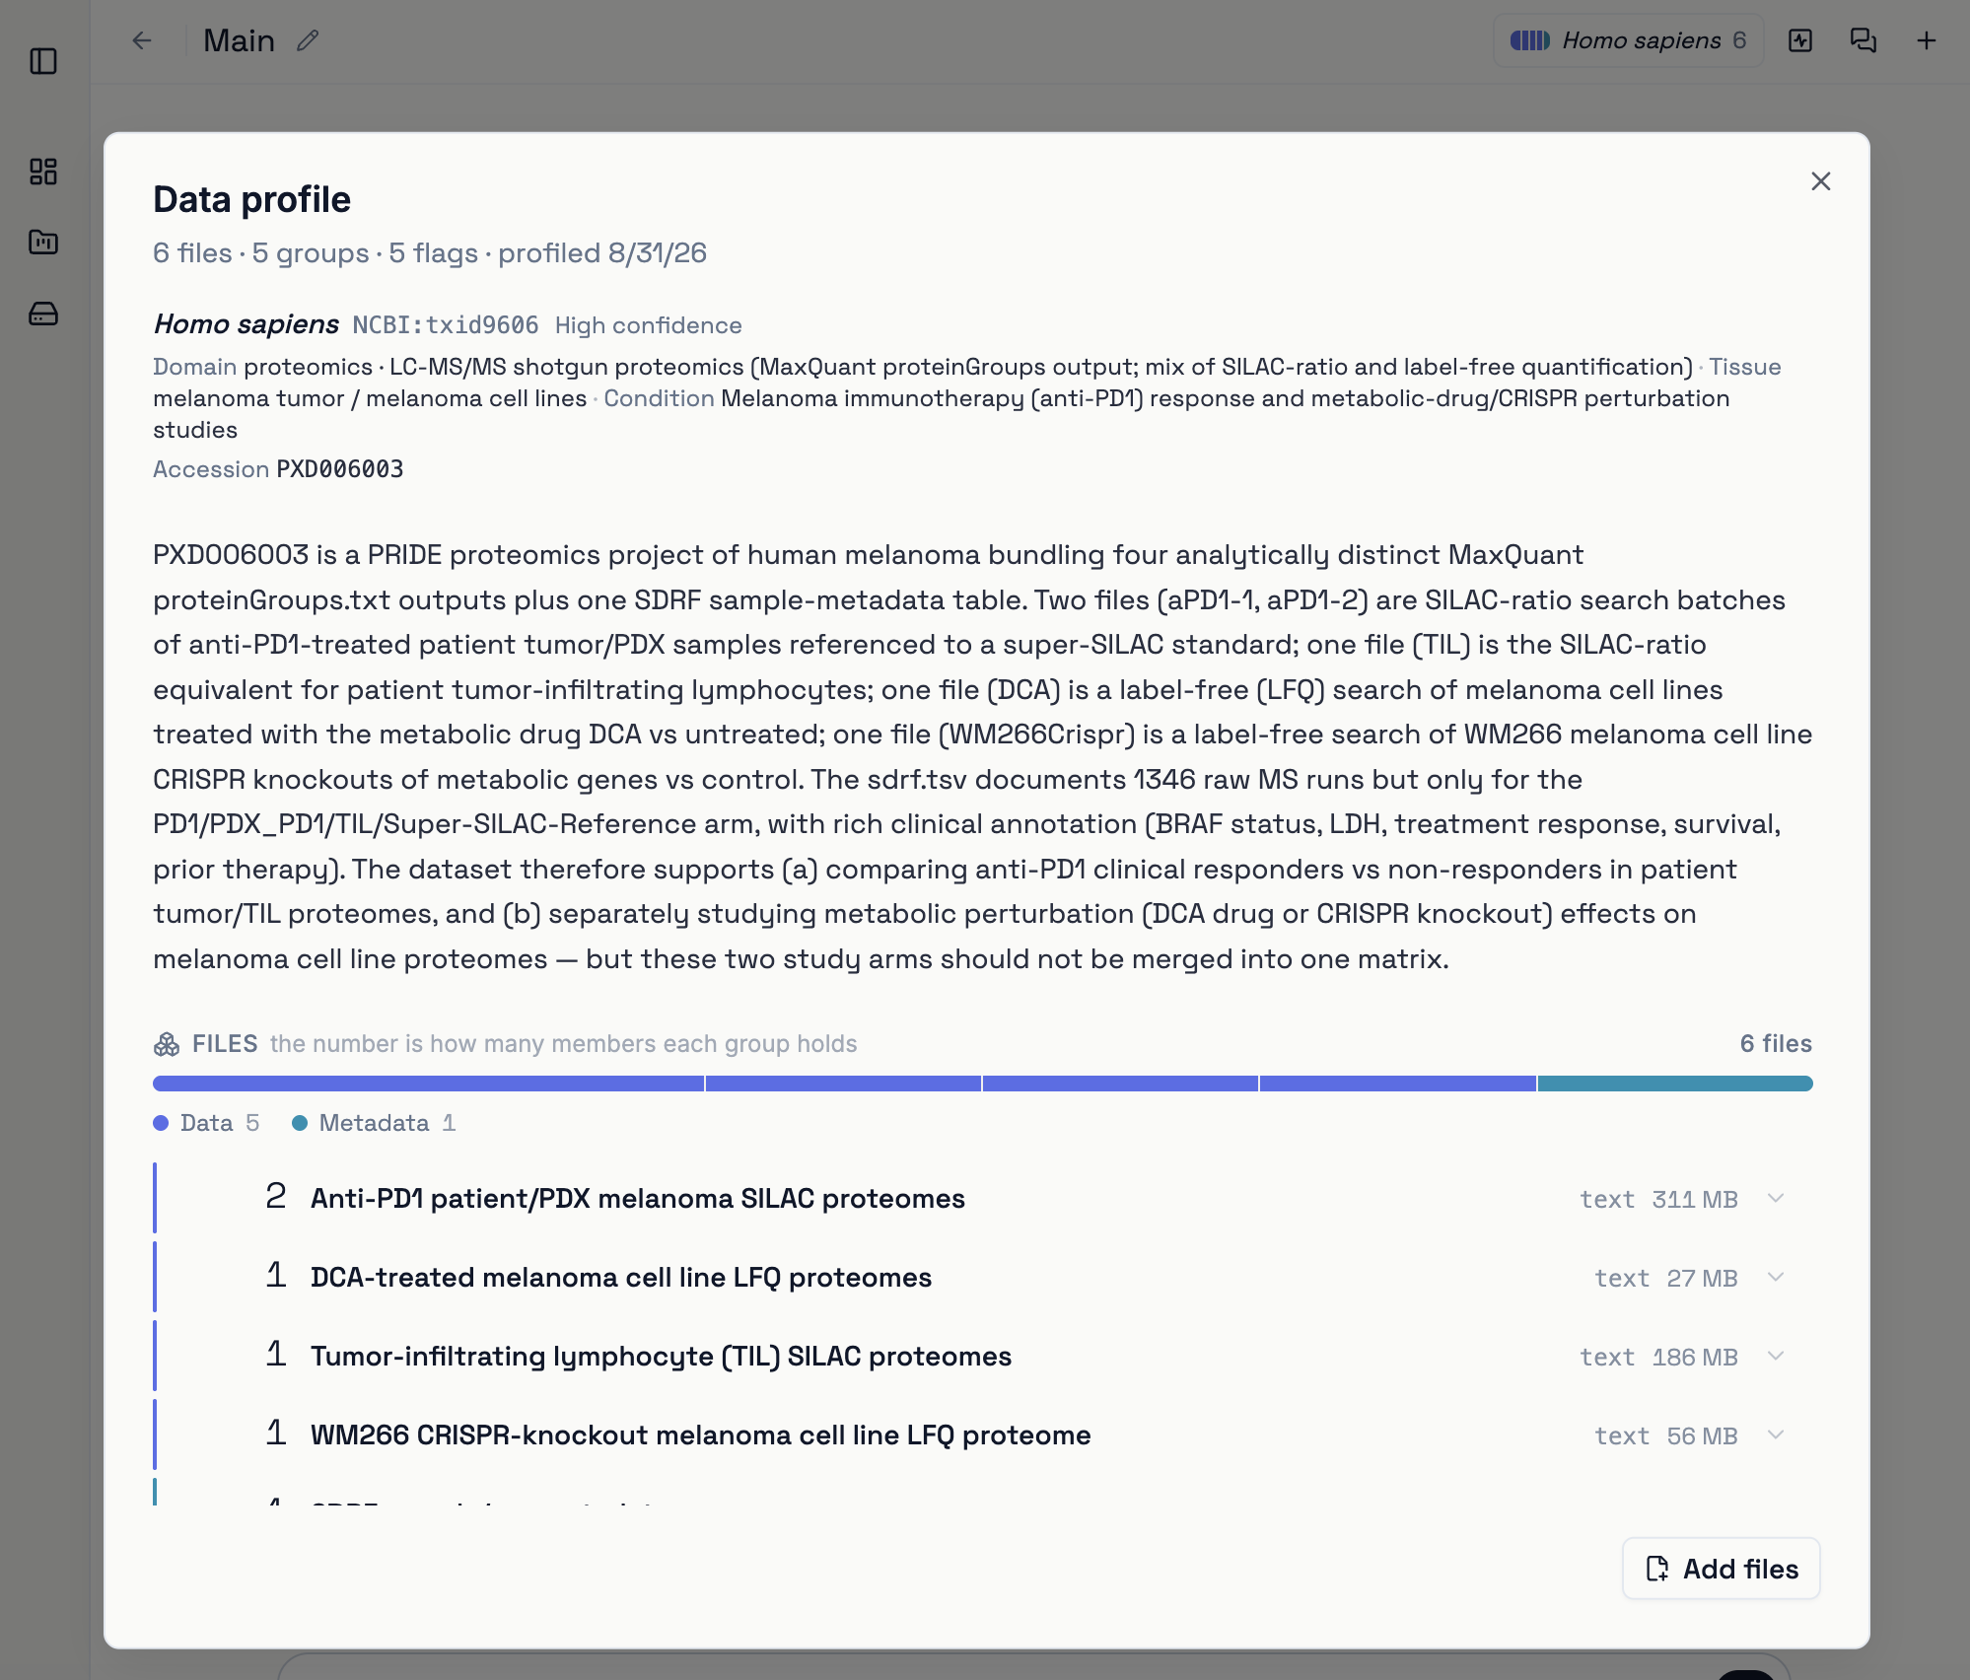This screenshot has width=1970, height=1680.
Task: Expand the Anti-PD1 patient/PDX group chevron
Action: [1776, 1199]
